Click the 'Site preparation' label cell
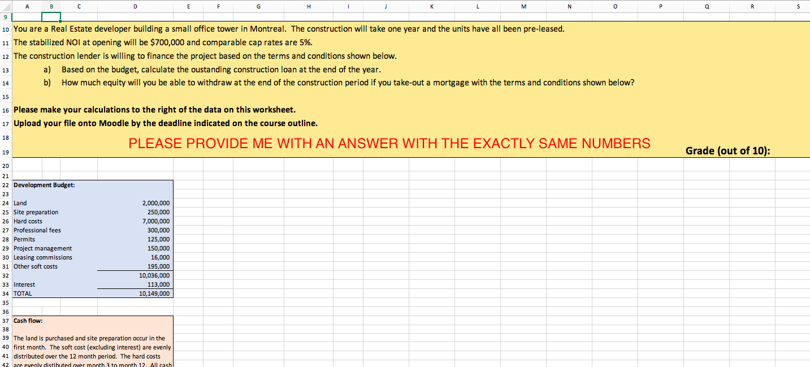 click(x=36, y=212)
